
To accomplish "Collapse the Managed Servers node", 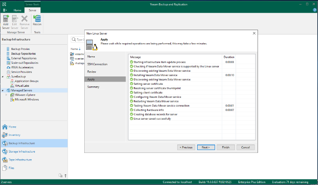I will tap(3, 90).
